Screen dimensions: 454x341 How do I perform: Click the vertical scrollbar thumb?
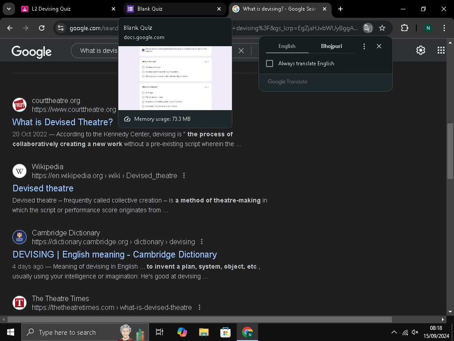tap(450, 151)
